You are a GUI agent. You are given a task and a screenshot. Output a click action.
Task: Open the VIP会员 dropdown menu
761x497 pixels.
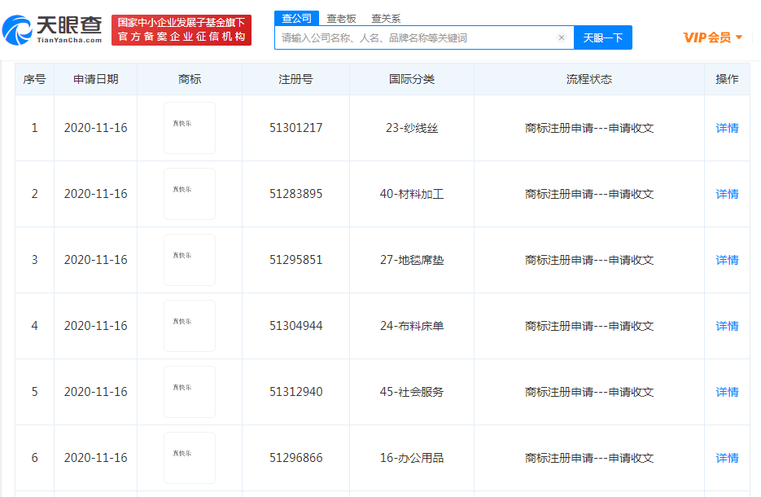(x=712, y=37)
